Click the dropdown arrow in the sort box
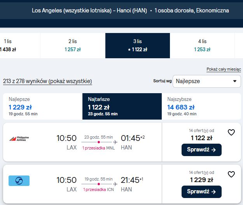The width and height of the screenshot is (243, 205). click(x=235, y=81)
